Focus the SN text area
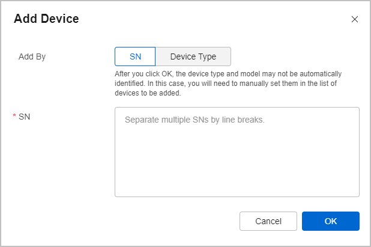Screen dimensions: 371x247 (237, 152)
